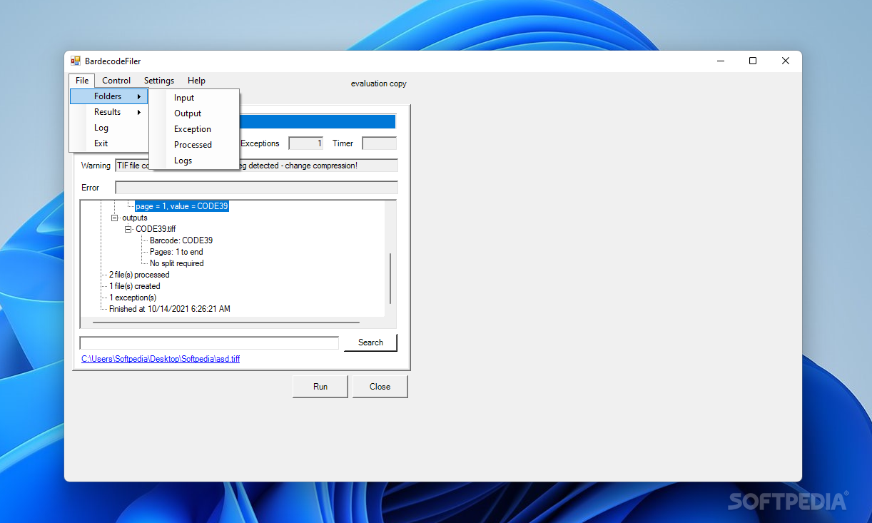The image size is (872, 523).
Task: Focus the search text field
Action: (209, 343)
